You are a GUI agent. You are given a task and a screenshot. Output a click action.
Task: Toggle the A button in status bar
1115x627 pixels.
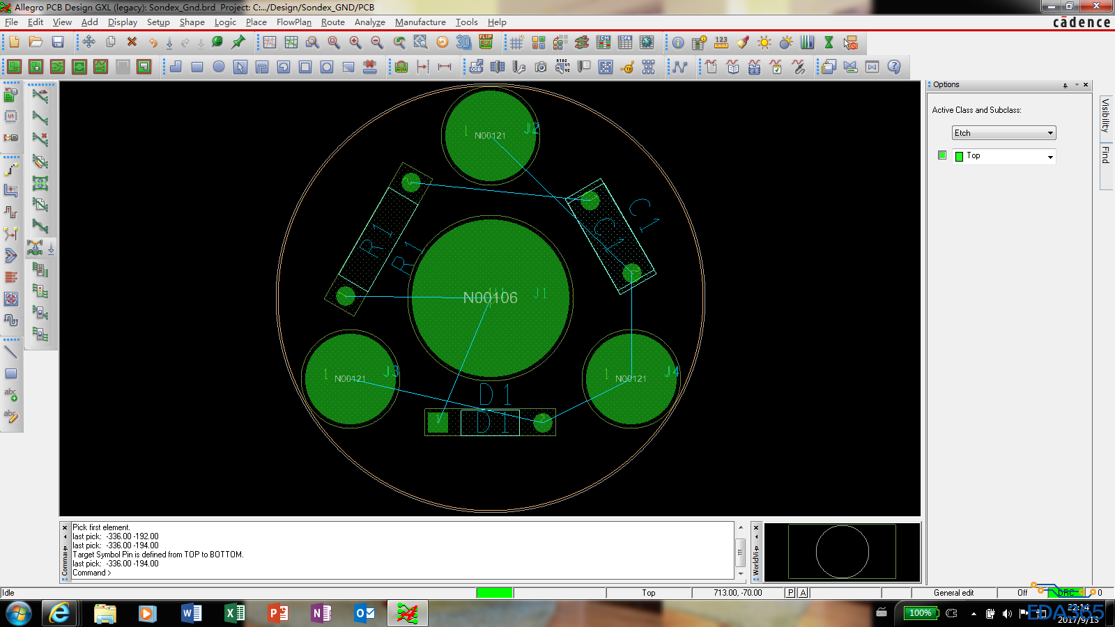pyautogui.click(x=803, y=593)
